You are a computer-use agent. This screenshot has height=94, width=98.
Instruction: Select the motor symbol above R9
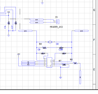click(50, 42)
